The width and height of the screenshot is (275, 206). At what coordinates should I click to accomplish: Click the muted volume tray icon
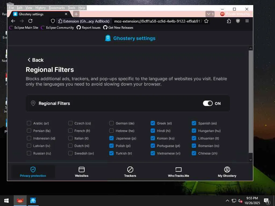(240, 201)
